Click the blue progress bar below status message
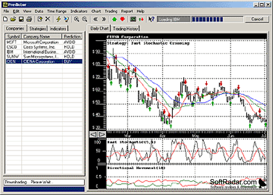 (44, 189)
